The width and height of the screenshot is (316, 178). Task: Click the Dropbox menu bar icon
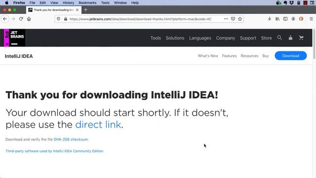point(292,2)
